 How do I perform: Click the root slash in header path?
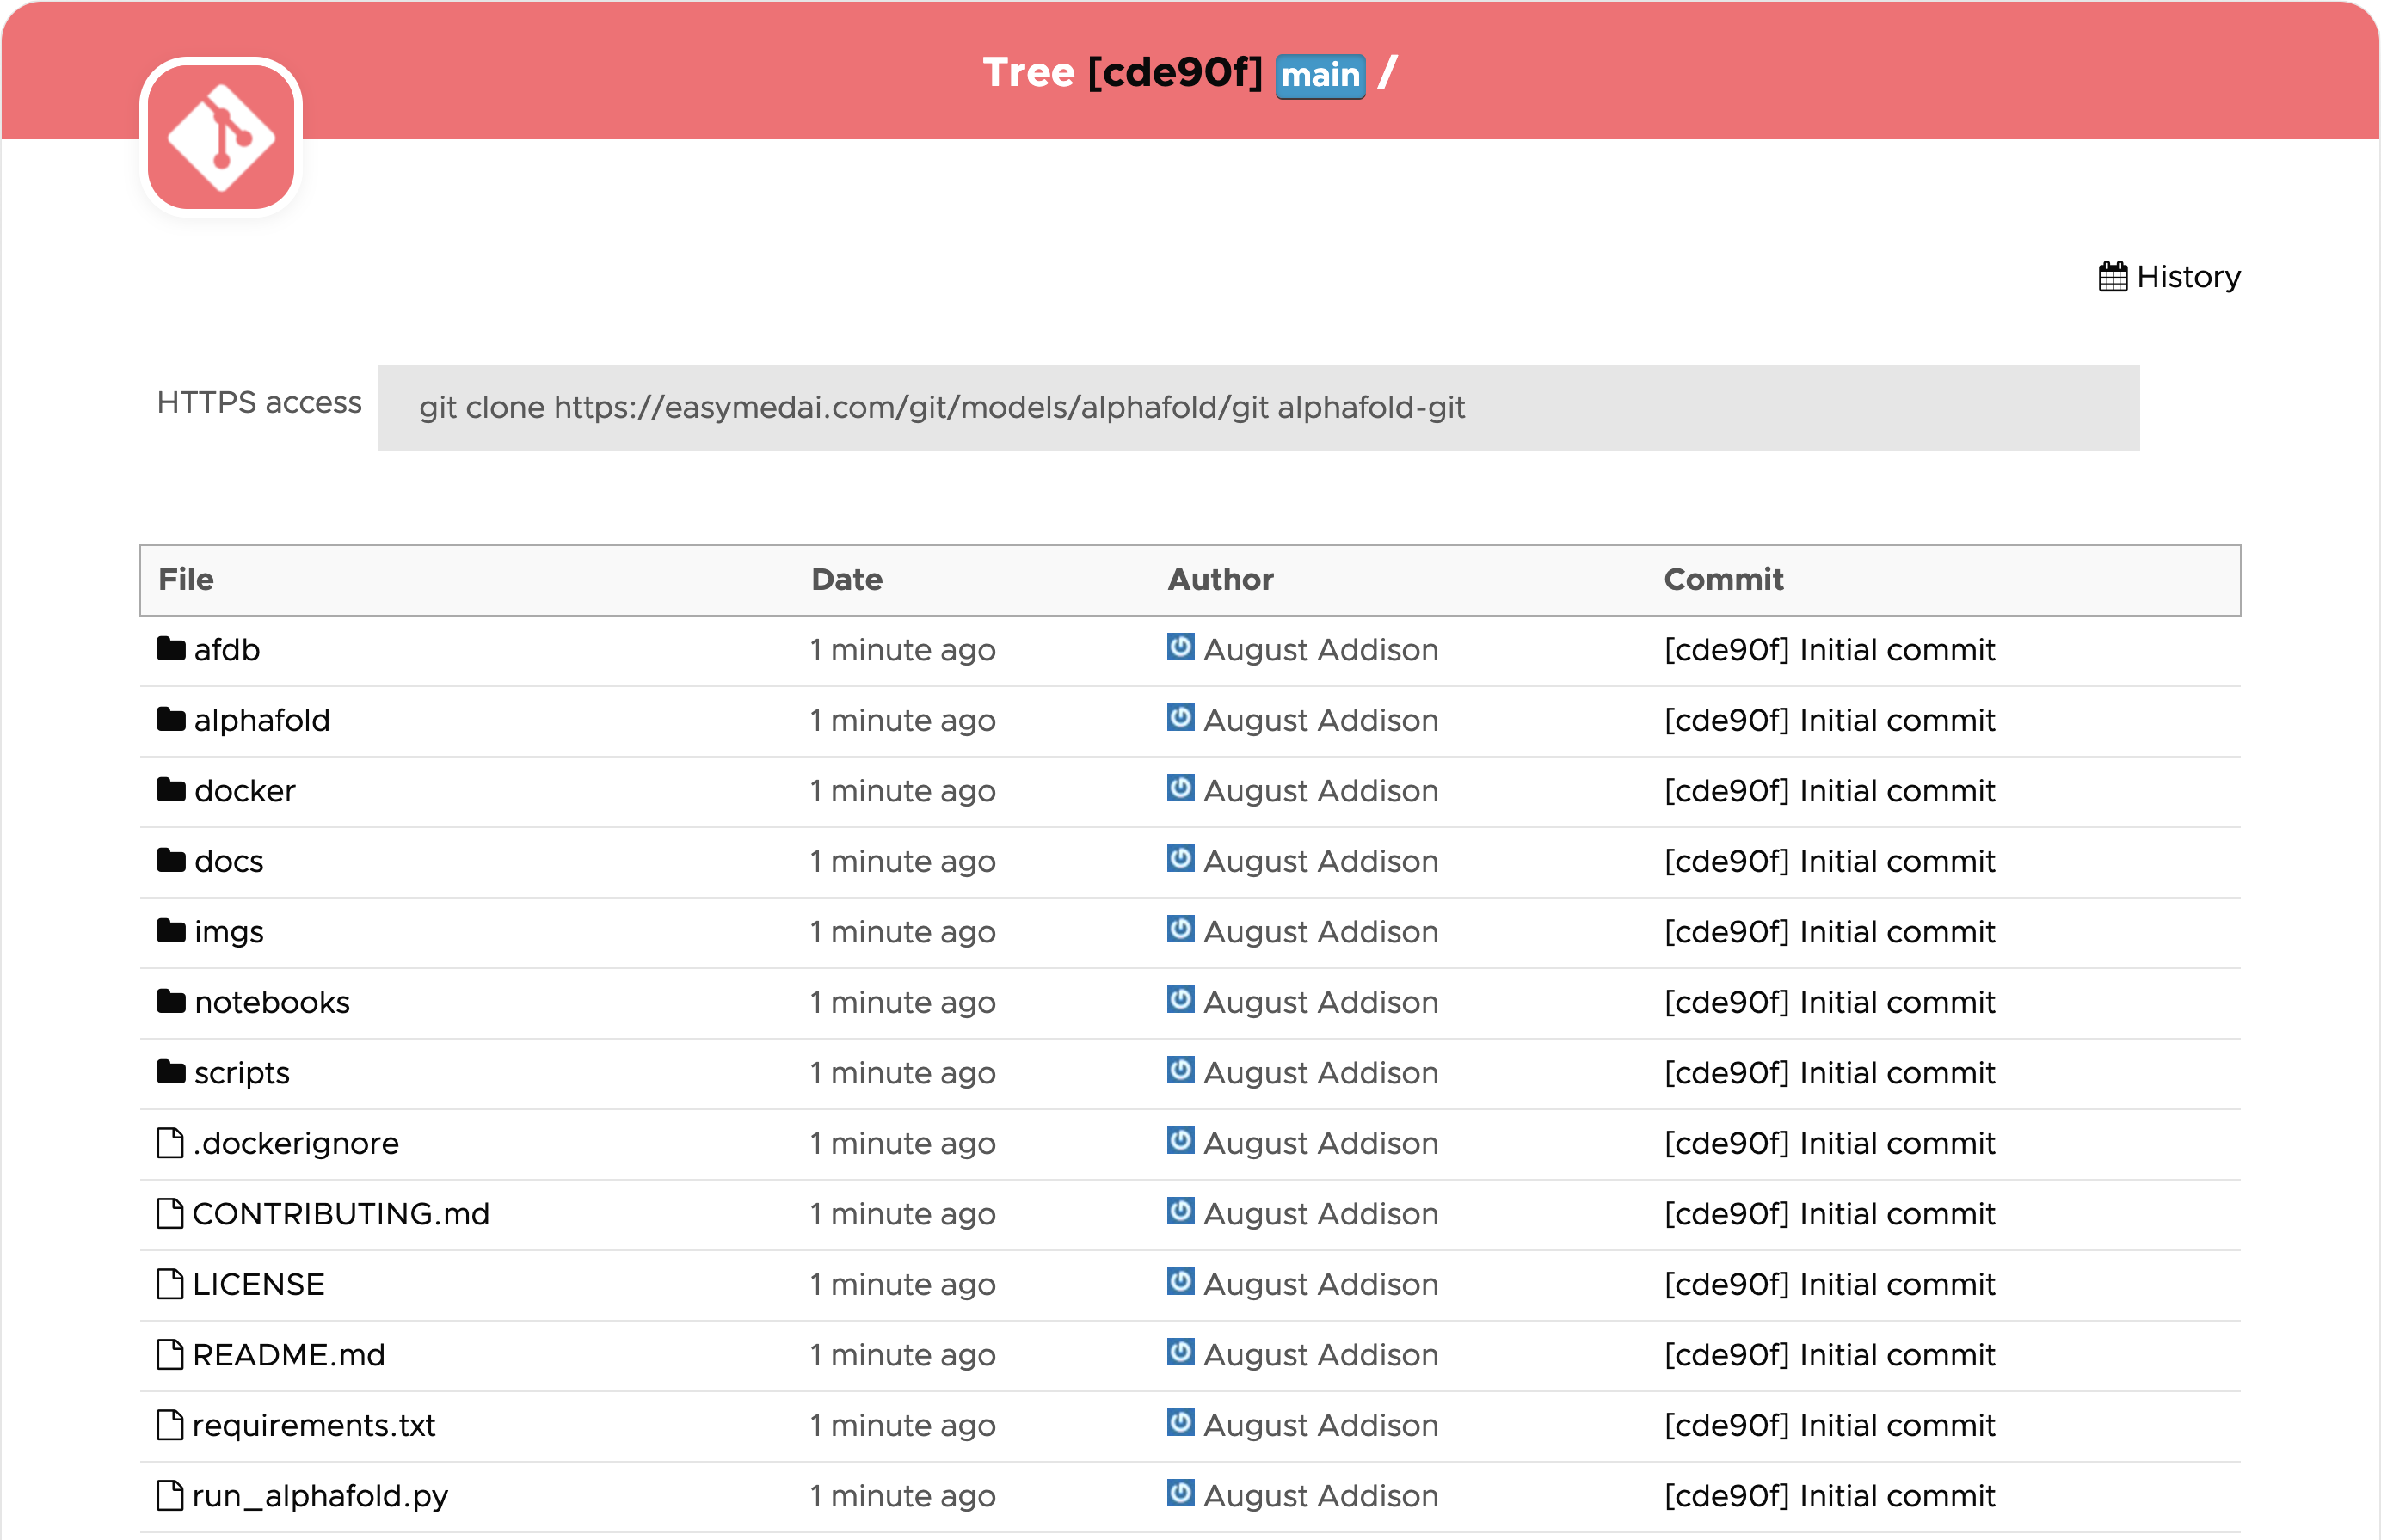pyautogui.click(x=1387, y=73)
